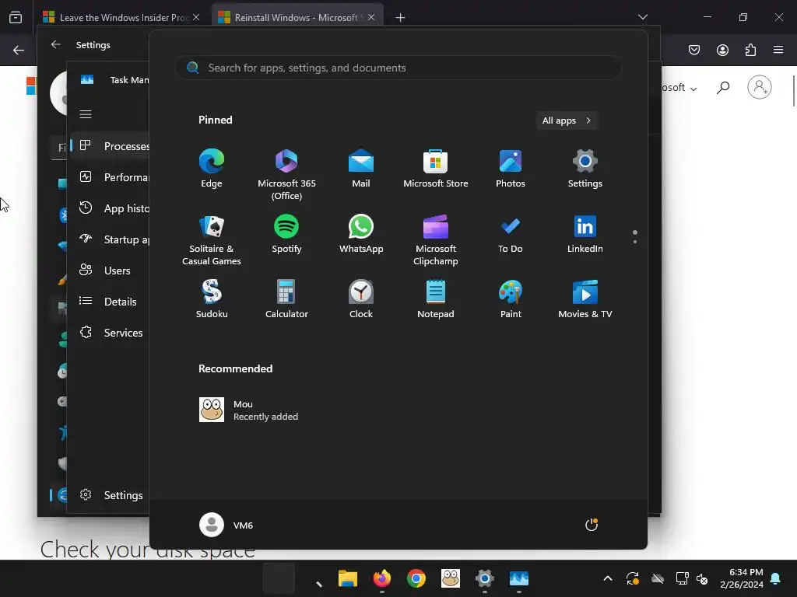
Task: Close the Reinstall Windows browser tab
Action: pos(371,17)
